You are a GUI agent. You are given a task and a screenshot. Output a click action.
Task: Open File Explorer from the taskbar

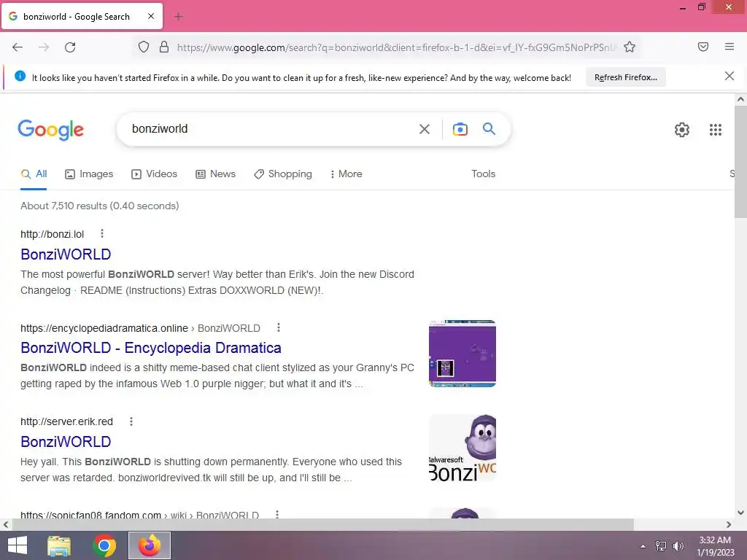pyautogui.click(x=59, y=545)
